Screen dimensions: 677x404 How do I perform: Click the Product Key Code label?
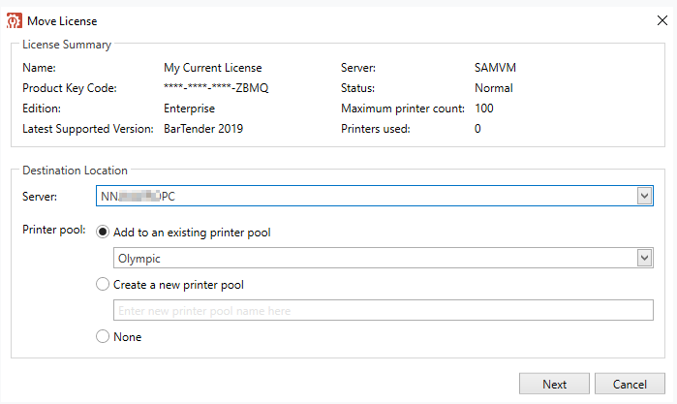pyautogui.click(x=70, y=88)
